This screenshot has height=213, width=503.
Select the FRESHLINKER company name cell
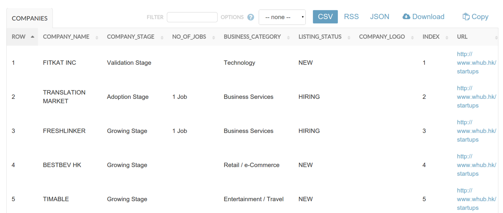point(64,131)
